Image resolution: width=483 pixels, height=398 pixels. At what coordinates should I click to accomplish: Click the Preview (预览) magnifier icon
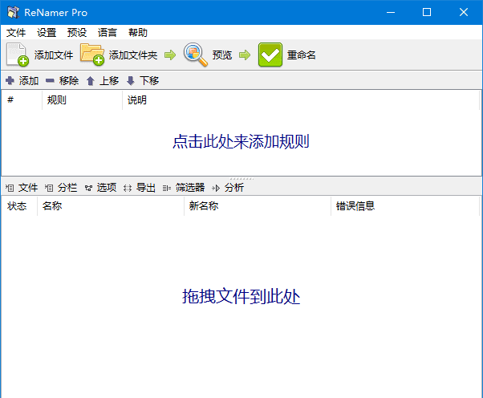(x=195, y=55)
